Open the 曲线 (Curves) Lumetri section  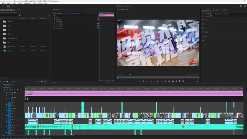(203, 28)
